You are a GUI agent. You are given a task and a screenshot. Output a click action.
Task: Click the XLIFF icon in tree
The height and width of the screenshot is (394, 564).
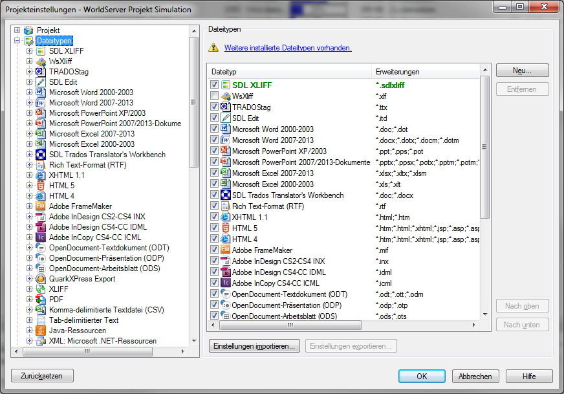pos(41,289)
